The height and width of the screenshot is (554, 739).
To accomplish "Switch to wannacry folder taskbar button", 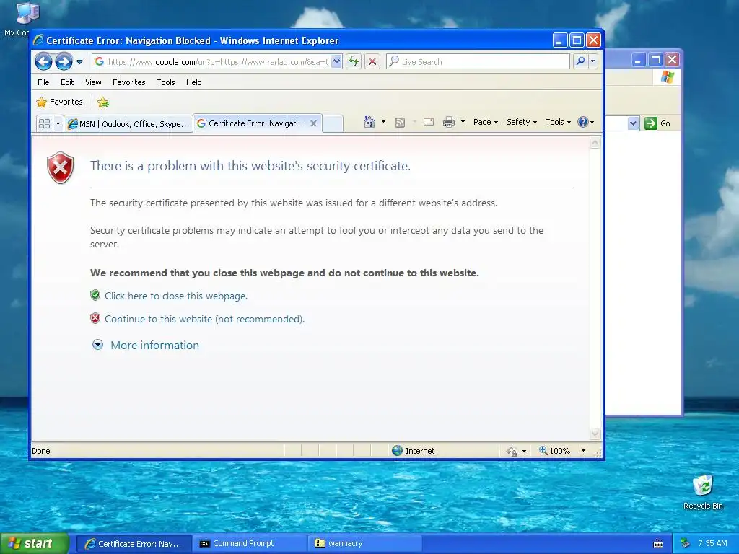I will pyautogui.click(x=364, y=544).
